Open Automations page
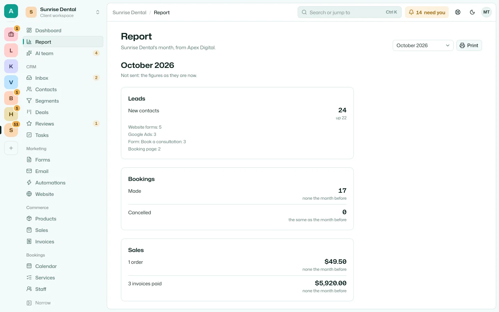The image size is (499, 312). (63, 183)
